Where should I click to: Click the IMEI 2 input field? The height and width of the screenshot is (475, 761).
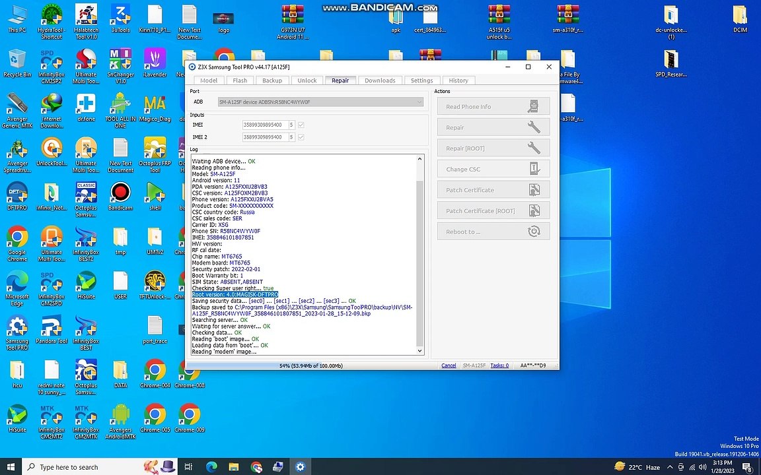click(x=265, y=137)
